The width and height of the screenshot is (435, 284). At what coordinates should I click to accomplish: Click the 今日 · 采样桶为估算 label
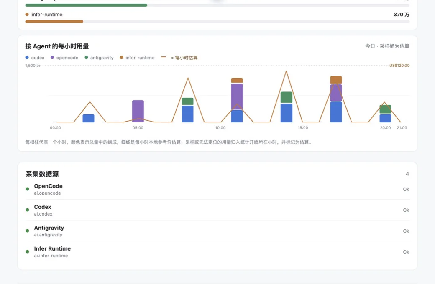coord(387,46)
